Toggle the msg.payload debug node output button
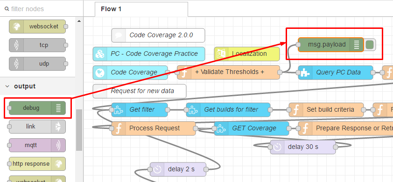Image resolution: width=393 pixels, height=182 pixels. 370,45
